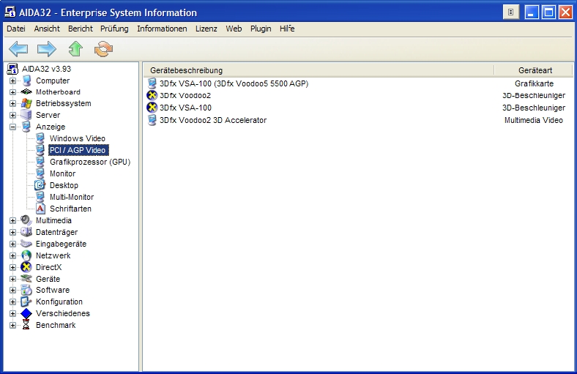Select Grafikprozessor (GPU) in the tree

click(x=90, y=162)
